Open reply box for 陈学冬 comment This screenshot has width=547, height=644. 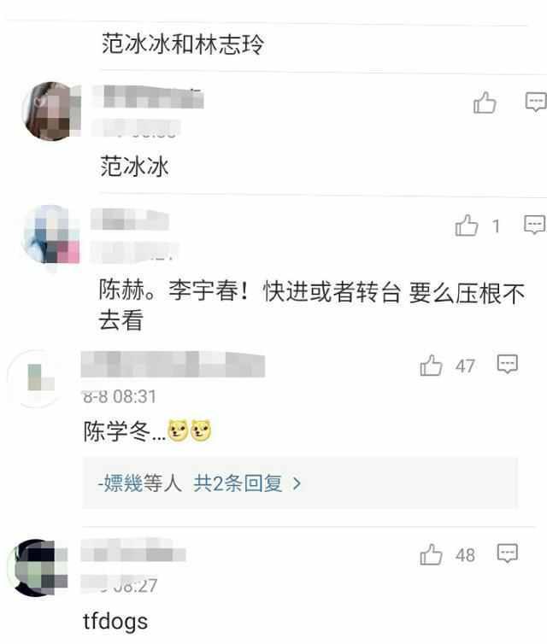click(x=508, y=364)
